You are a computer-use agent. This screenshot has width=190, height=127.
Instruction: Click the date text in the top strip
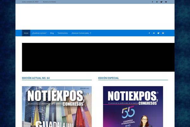[30, 2]
